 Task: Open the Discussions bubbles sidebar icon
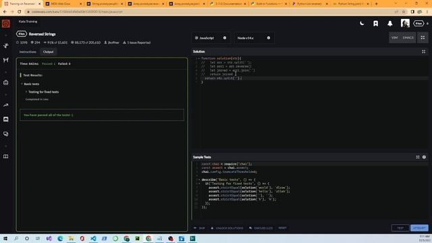coord(6,134)
